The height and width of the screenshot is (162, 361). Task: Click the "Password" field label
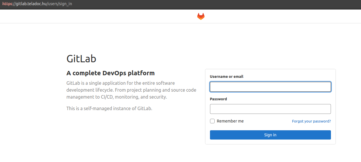click(218, 99)
